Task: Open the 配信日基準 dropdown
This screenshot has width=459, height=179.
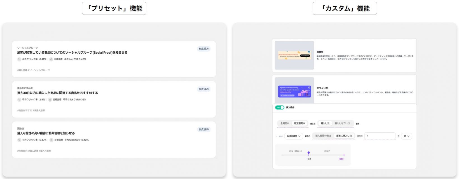Action: tap(294, 136)
